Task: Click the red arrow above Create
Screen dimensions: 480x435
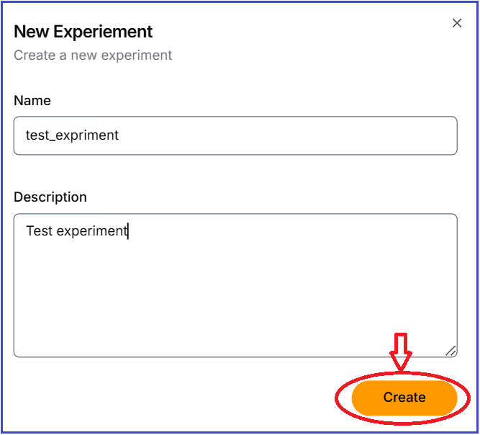Action: [402, 351]
